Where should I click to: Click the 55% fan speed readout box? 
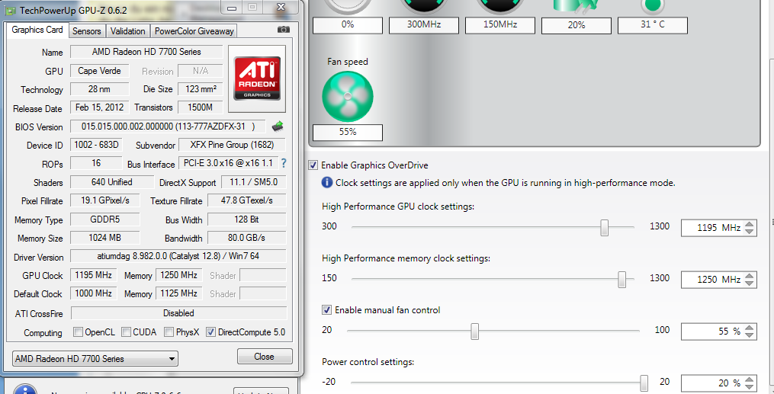pos(348,132)
